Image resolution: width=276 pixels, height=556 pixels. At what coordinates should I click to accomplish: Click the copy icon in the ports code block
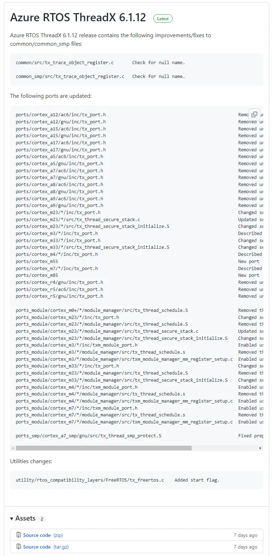(254, 114)
